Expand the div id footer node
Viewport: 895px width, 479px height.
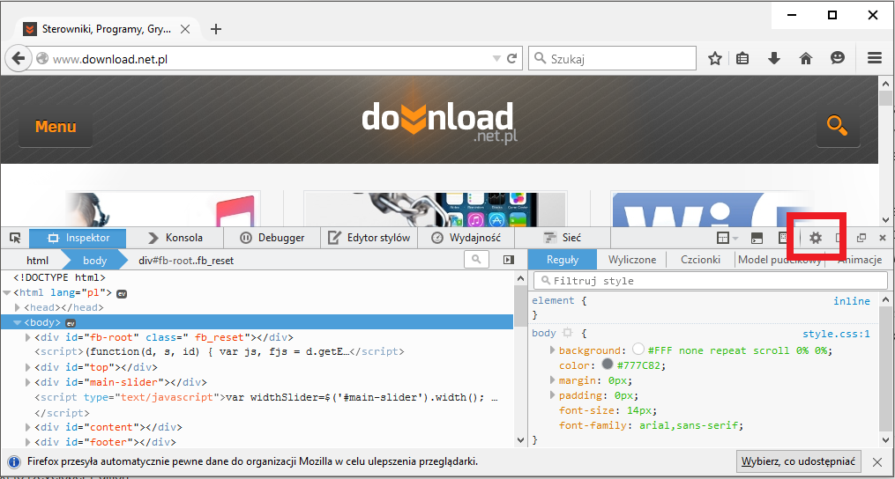pyautogui.click(x=28, y=441)
